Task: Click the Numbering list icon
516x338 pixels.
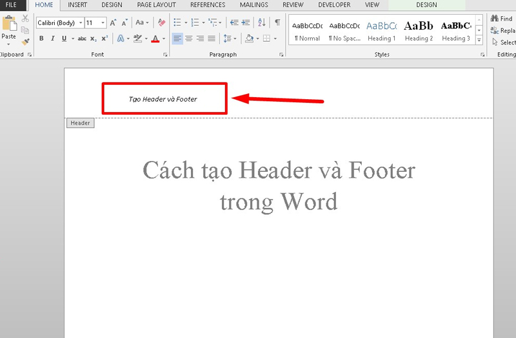Action: pos(195,23)
